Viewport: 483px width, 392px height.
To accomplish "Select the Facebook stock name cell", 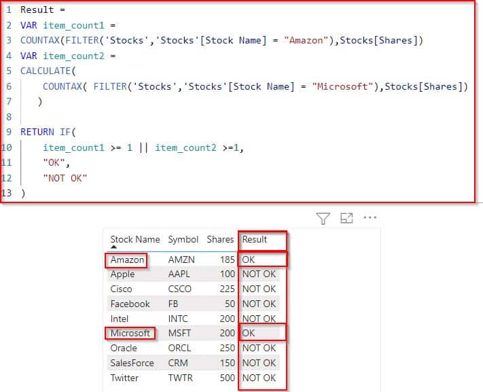I will [130, 304].
